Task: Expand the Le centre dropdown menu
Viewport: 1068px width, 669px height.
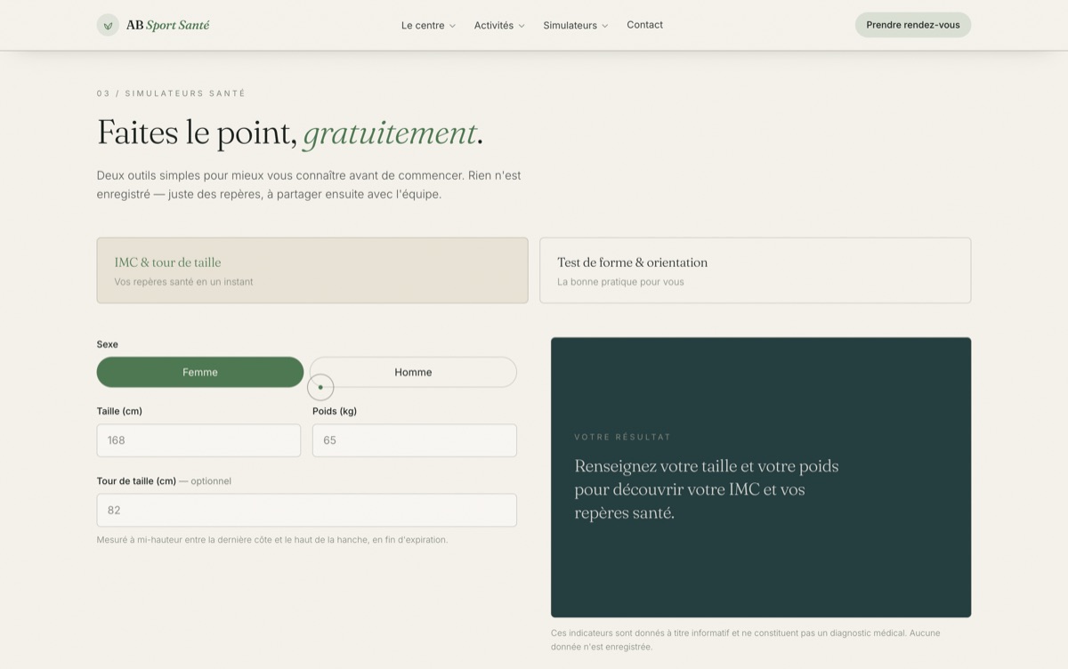Action: tap(428, 25)
